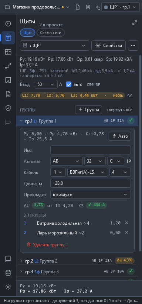The width and height of the screenshot is (142, 304).
Task: Open the › ЩР1 panel dropdown
Action: [54, 46]
